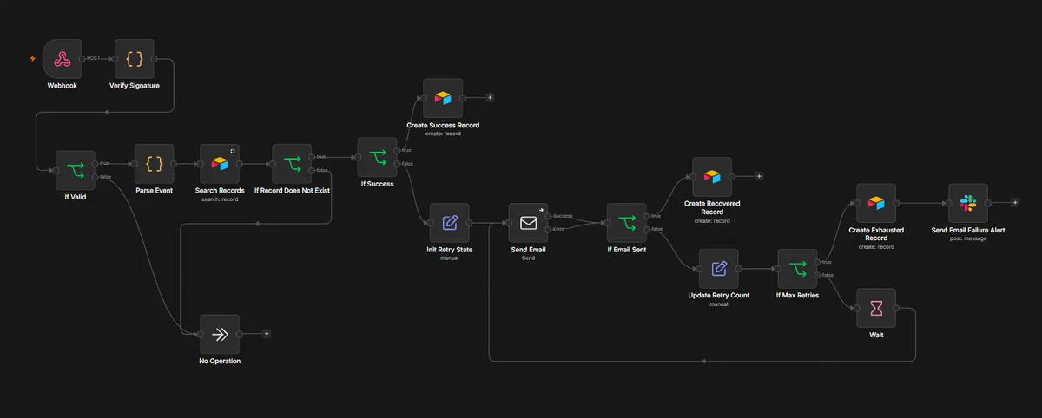Open Create Recovered Record Airtable node
The image size is (1042, 418).
pyautogui.click(x=712, y=177)
